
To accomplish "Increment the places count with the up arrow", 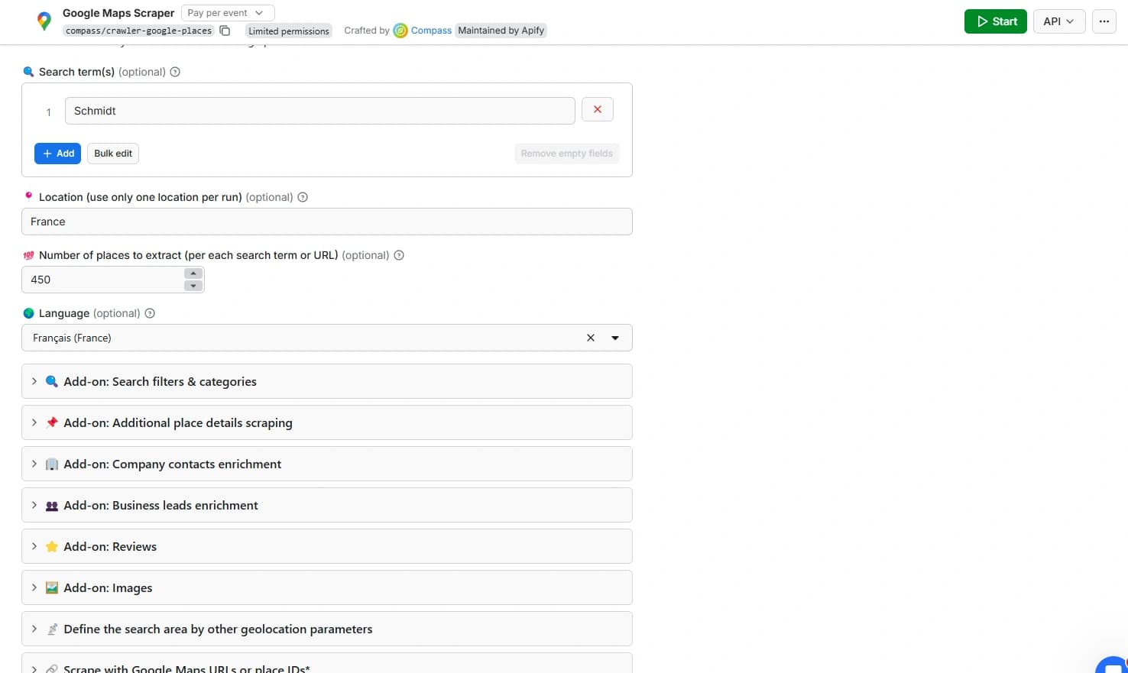I will click(x=193, y=273).
